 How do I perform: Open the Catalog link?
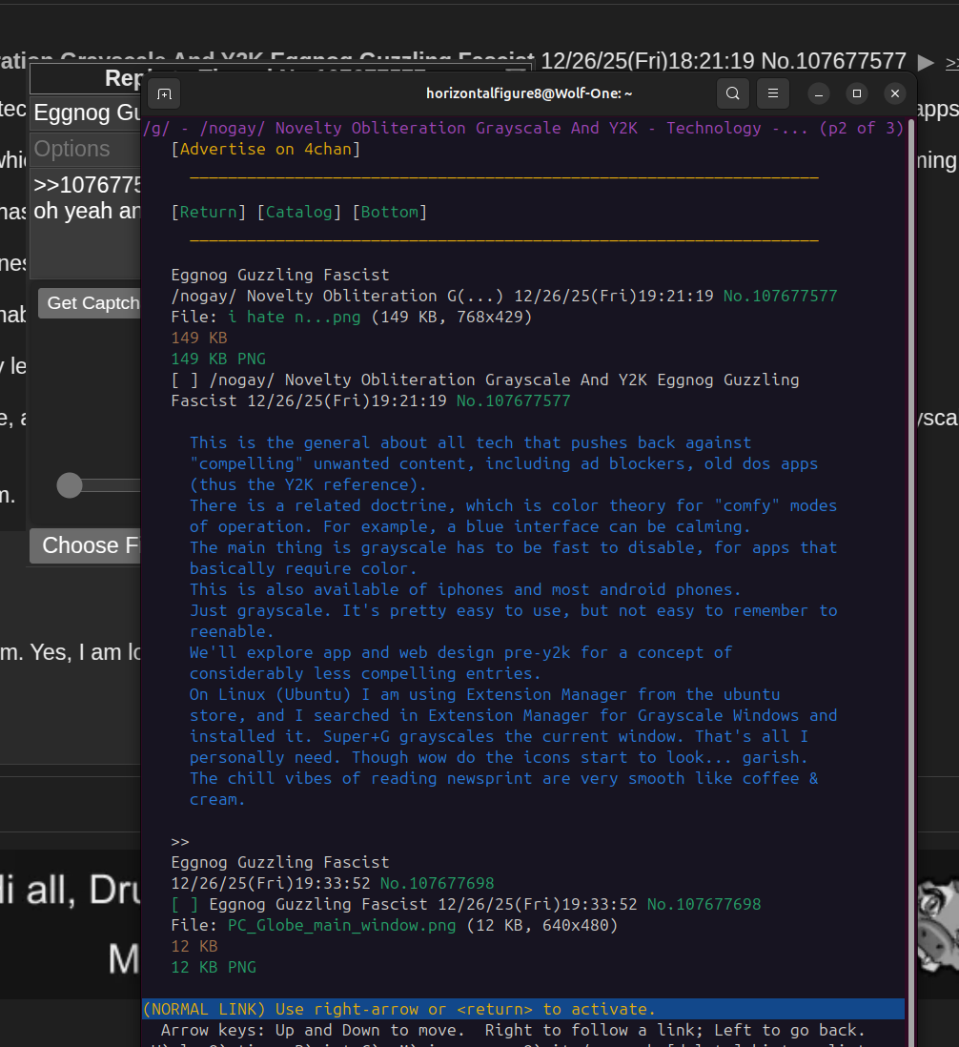tap(299, 212)
